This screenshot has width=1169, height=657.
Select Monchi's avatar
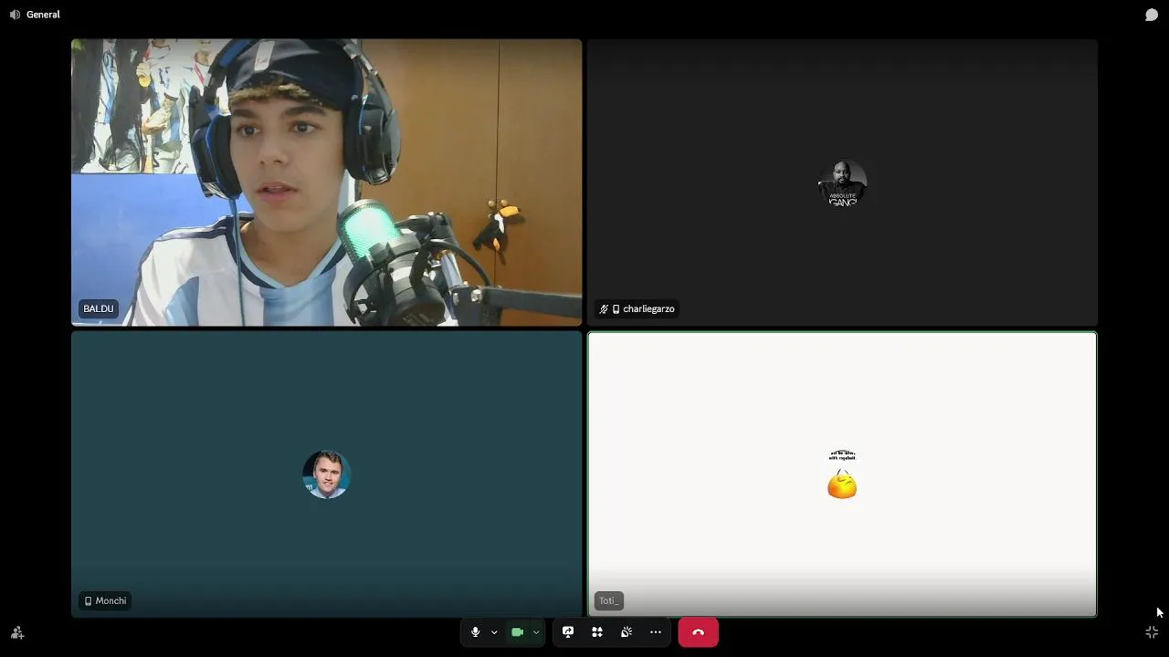point(327,474)
